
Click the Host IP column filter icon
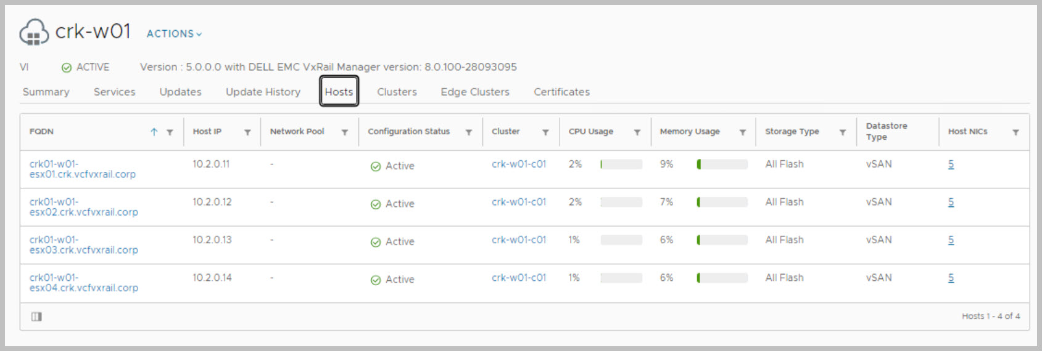(x=247, y=132)
